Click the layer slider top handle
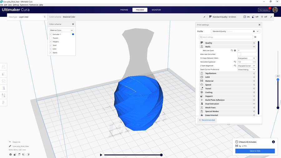 (278, 80)
